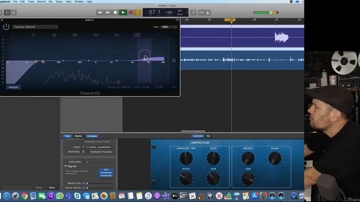Open the Factory Default preset dropdown
Viewport: 360px width, 202px height.
click(x=35, y=27)
